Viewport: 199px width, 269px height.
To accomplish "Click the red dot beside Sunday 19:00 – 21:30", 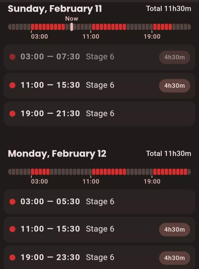I will point(12,114).
